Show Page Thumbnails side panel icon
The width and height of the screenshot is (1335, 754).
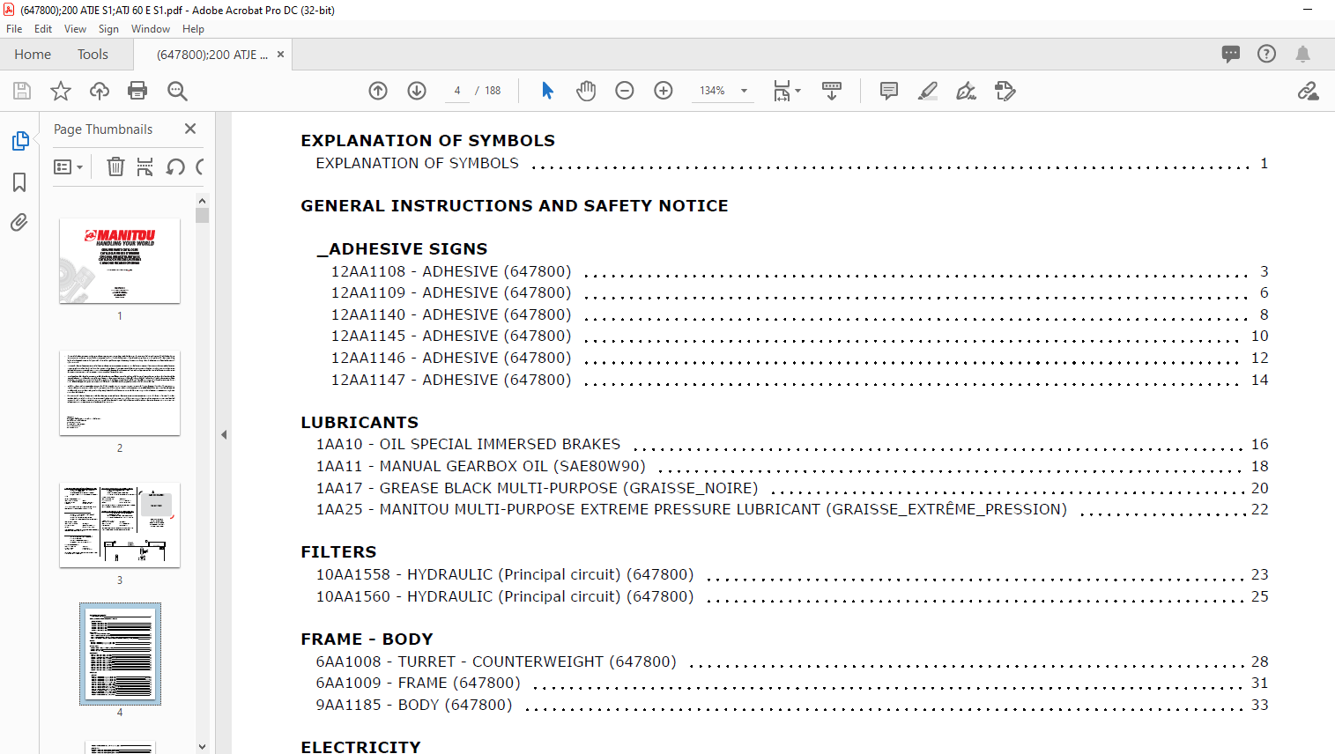[x=20, y=141]
